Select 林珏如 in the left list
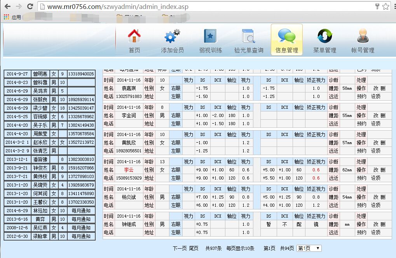The height and width of the screenshot is (258, 396). pyautogui.click(x=40, y=211)
